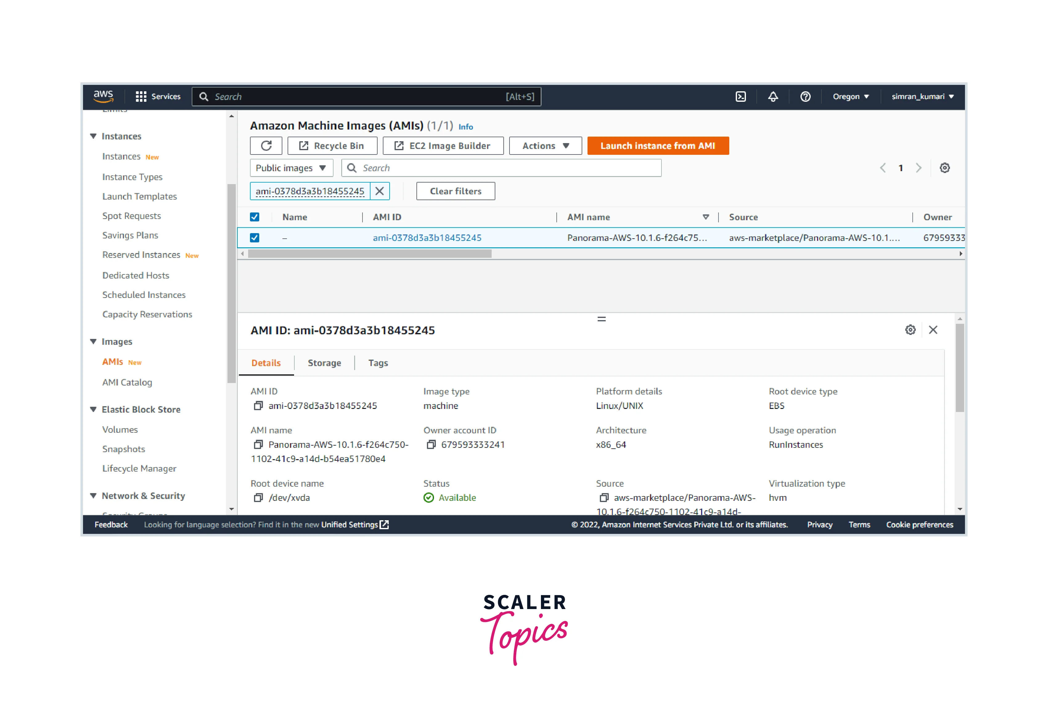The height and width of the screenshot is (725, 1048).
Task: Copy the Owner account ID
Action: click(431, 445)
